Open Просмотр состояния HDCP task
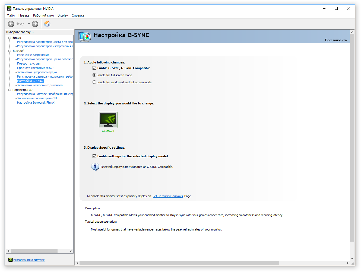 [x=35, y=68]
